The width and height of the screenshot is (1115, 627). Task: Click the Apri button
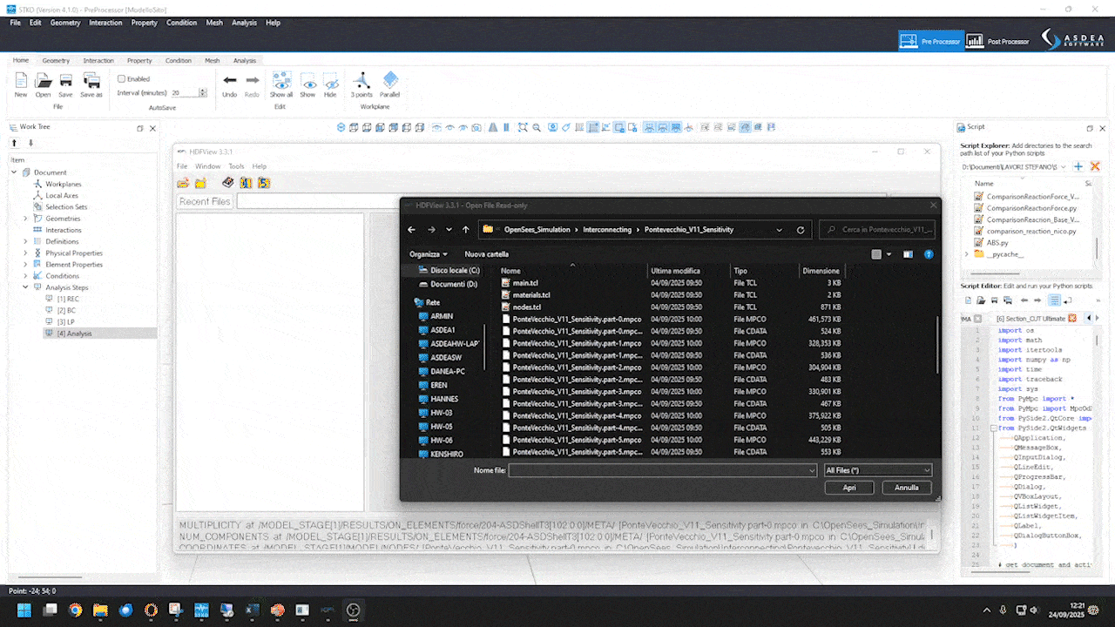[x=849, y=488]
